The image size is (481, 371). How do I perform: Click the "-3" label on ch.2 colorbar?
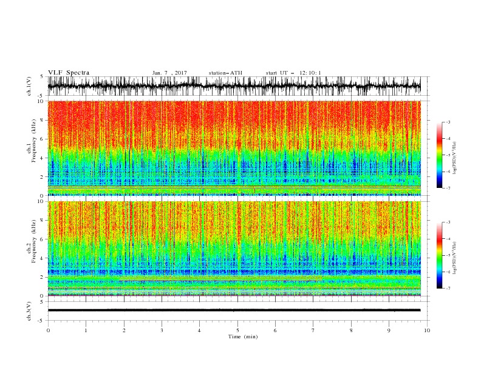448,222
